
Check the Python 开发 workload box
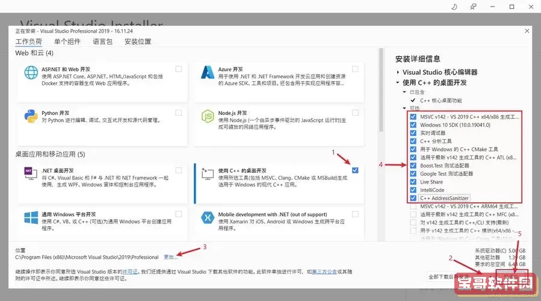pyautogui.click(x=179, y=113)
